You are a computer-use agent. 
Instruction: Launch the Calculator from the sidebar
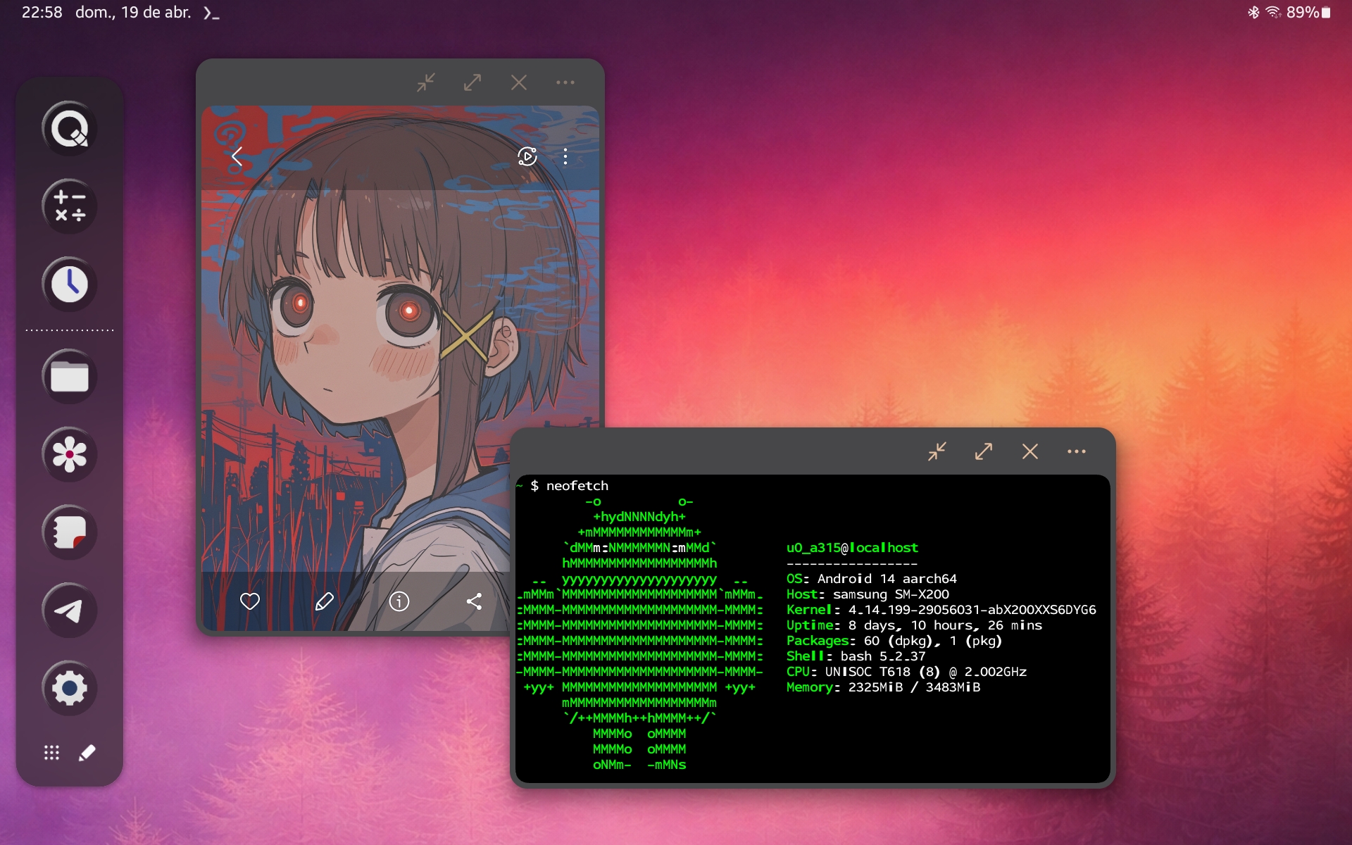[x=69, y=206]
